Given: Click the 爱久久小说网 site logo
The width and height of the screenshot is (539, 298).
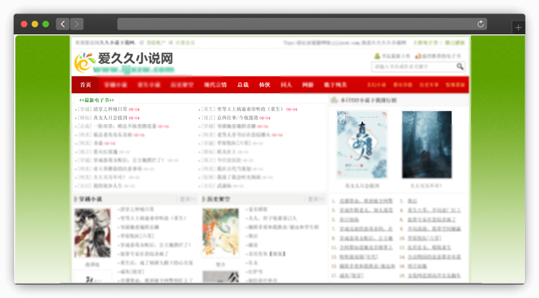Looking at the screenshot, I should tap(124, 63).
